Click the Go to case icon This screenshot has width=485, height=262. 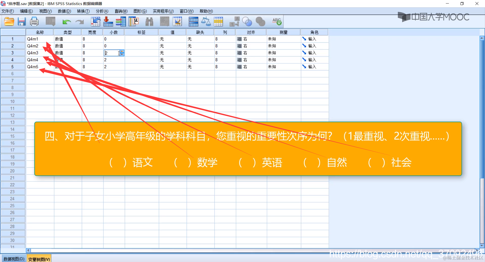[95, 22]
